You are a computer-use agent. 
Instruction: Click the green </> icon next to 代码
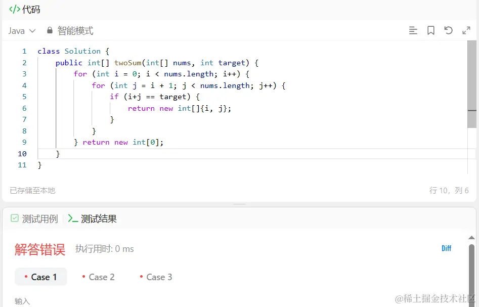click(x=14, y=9)
